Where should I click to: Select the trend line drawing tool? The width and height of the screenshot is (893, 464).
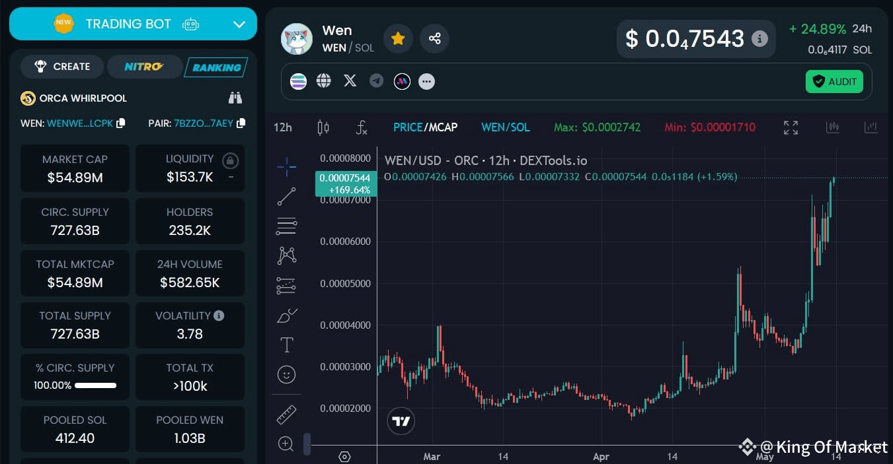coord(286,196)
